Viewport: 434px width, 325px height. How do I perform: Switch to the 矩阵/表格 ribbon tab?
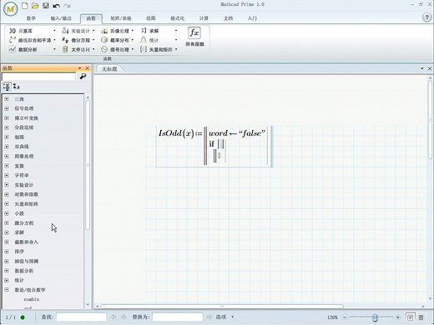point(121,18)
